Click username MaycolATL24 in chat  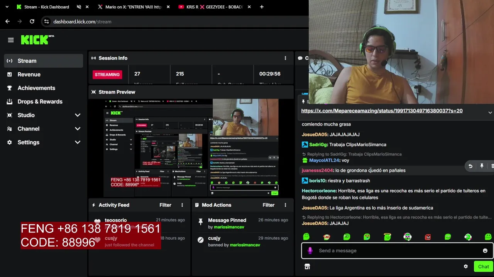click(x=324, y=160)
